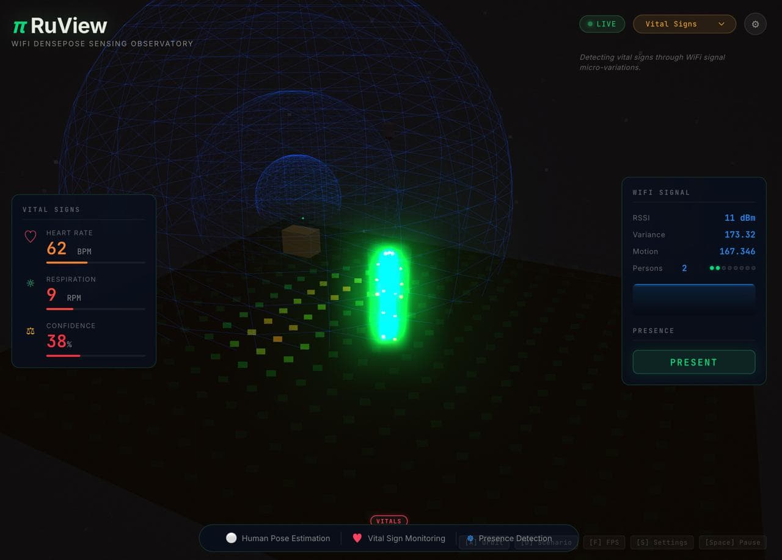Click the red VITALS badge
Screen dimensions: 782x560
(x=389, y=521)
